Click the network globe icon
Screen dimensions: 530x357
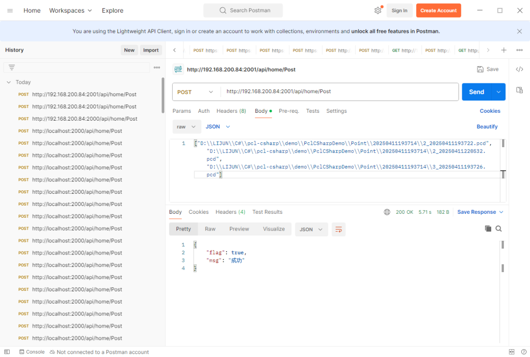pyautogui.click(x=387, y=212)
